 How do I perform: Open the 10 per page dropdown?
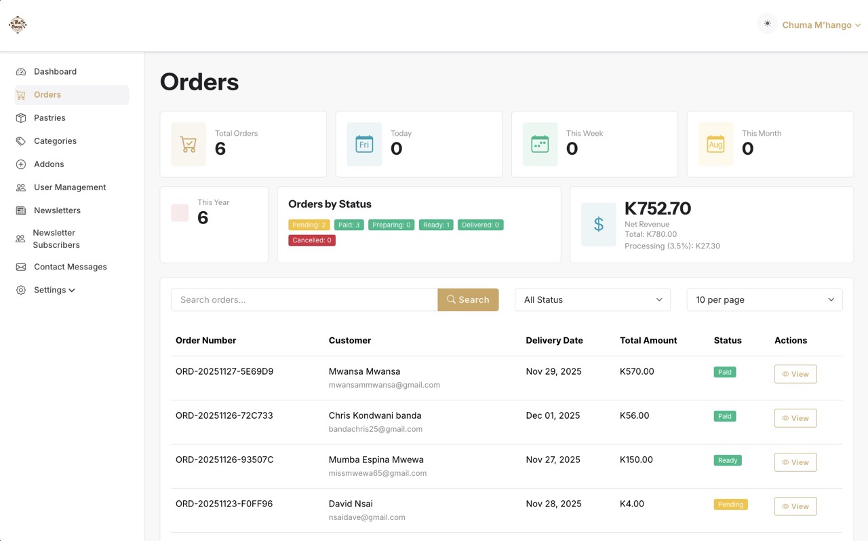[x=764, y=300]
